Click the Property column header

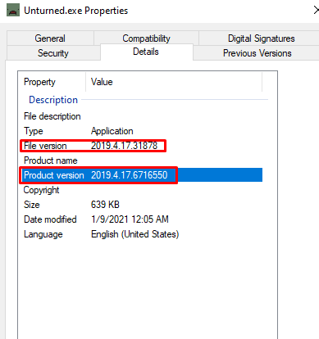52,82
